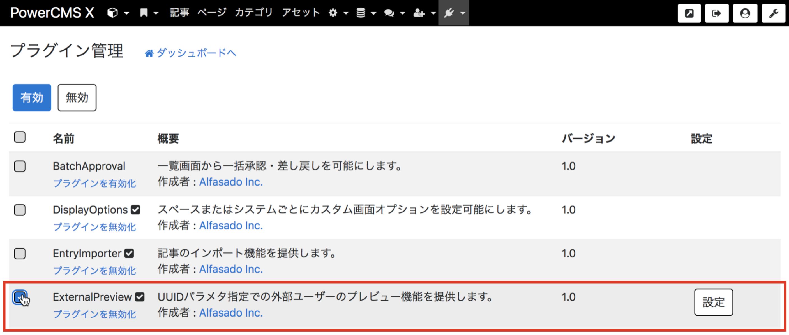
Task: Toggle the select-all checkbox in table header
Action: 20,137
